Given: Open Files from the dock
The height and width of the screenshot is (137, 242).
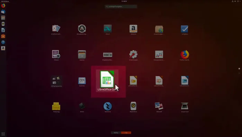Looking at the screenshot, I should point(3,18).
